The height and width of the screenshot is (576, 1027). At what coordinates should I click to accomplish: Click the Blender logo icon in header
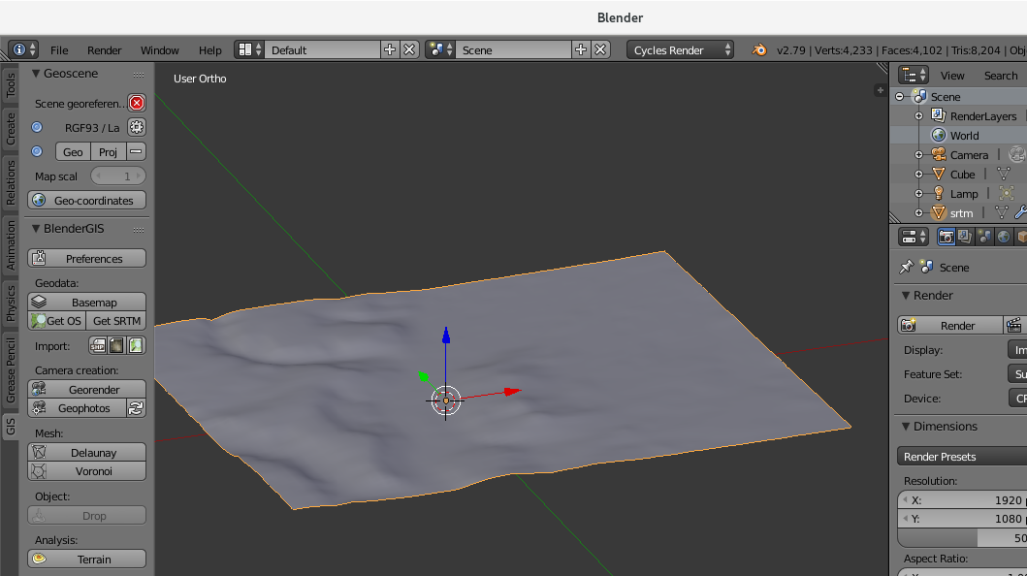click(x=759, y=49)
